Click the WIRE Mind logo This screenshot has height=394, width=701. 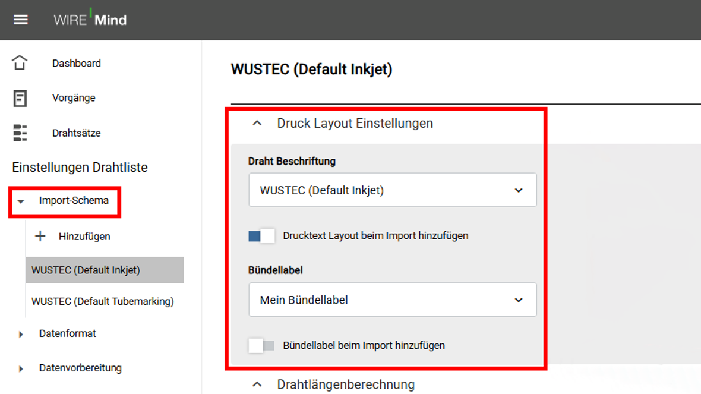tap(90, 18)
